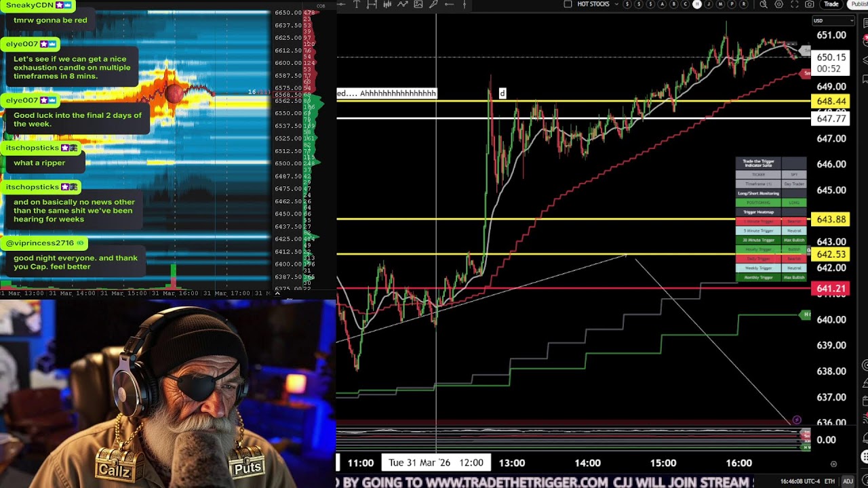Open alerts icon with red badge

(865, 41)
